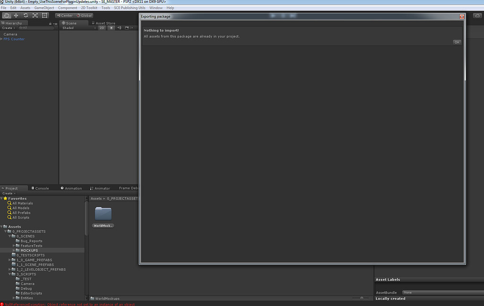Open the GameObject menu
484x306 pixels.
(x=45, y=8)
